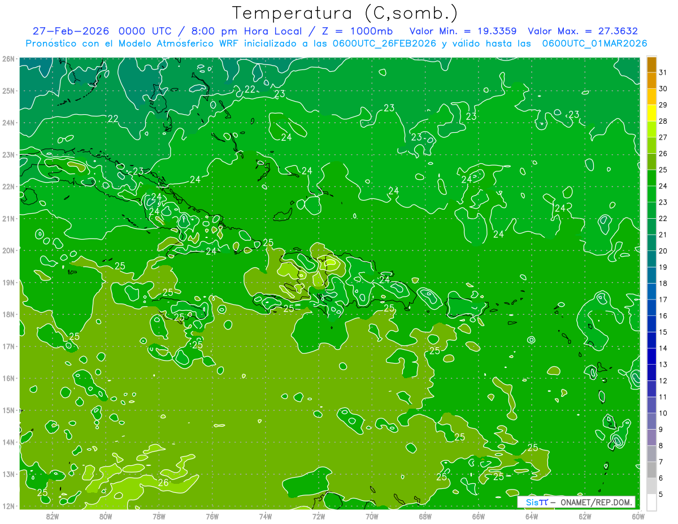Screen dimensions: 678x524
Task: Click the latitude label '15N'
Action: [x=8, y=410]
